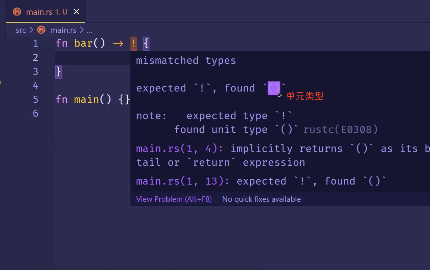Click the Rust icon on the main.rs tab
This screenshot has width=430, height=270.
[17, 12]
